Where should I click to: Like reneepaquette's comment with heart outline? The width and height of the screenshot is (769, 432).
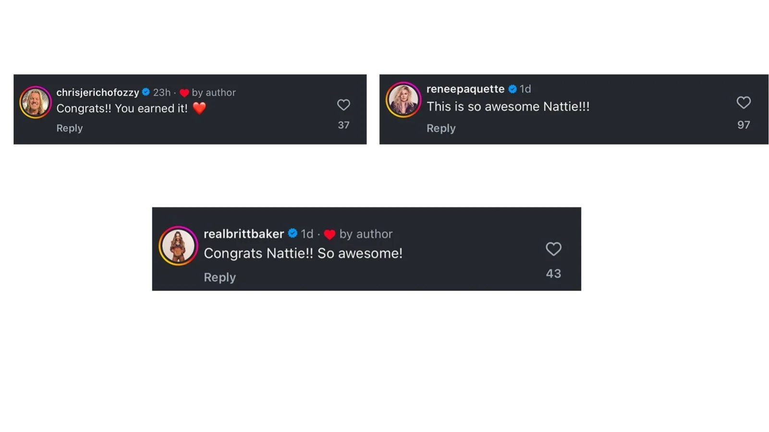pos(744,102)
